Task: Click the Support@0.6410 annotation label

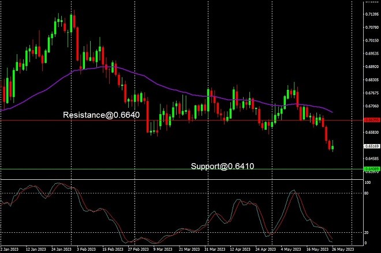Action: click(x=222, y=166)
